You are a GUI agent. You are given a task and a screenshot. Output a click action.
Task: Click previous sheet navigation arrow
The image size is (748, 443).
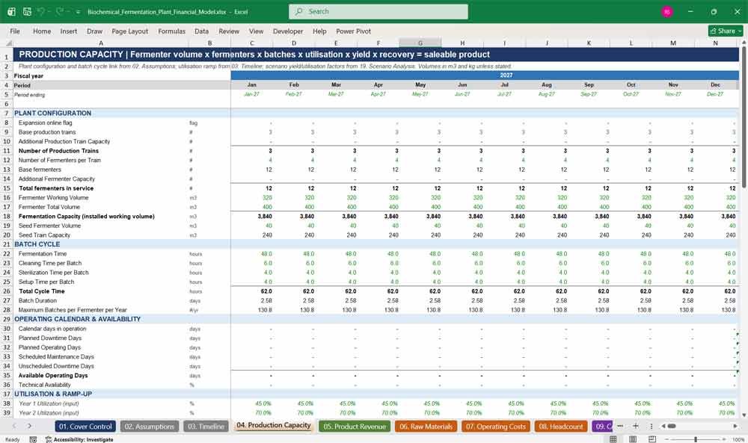[14, 426]
